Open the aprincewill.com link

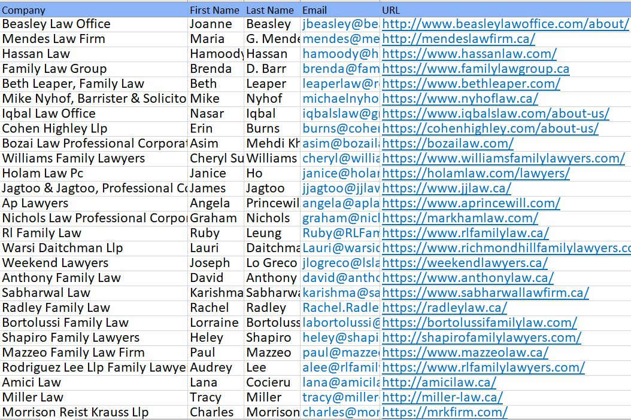click(x=471, y=203)
